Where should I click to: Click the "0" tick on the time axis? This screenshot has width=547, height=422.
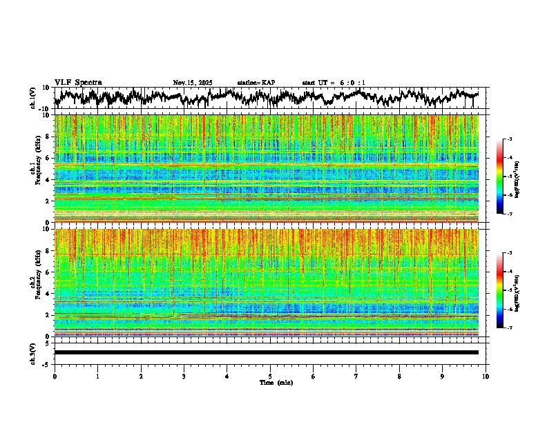(x=55, y=376)
